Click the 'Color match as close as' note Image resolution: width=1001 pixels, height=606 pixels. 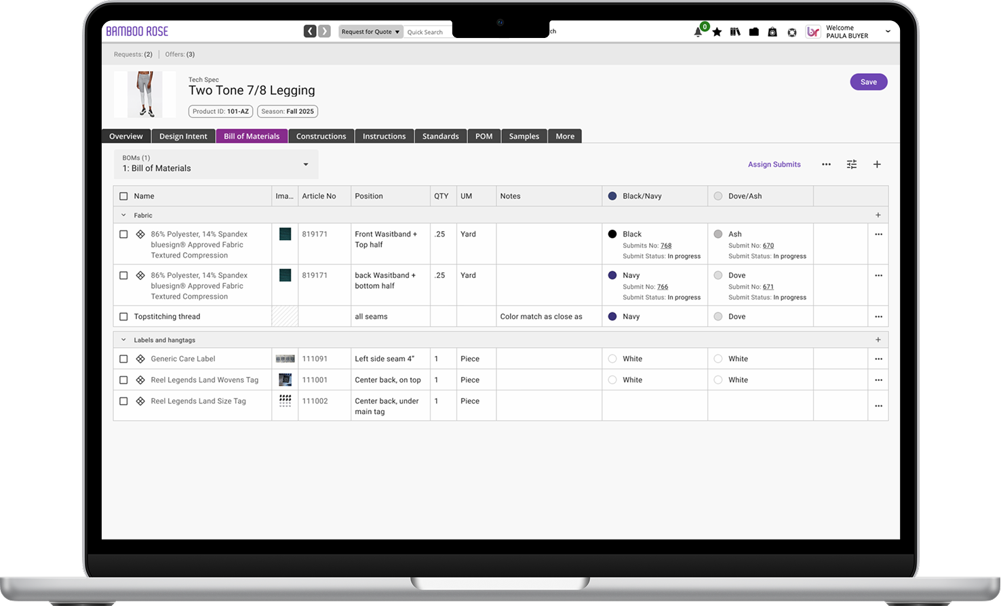tap(541, 317)
